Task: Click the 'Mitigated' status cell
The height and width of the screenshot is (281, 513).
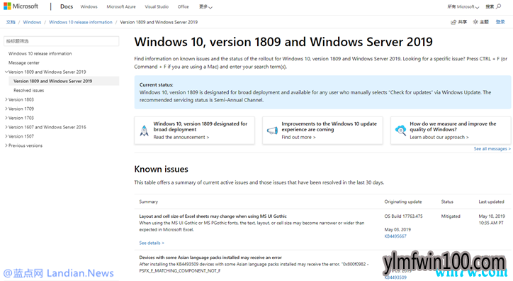Action: click(451, 216)
